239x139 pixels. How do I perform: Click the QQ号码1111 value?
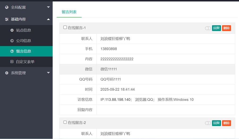tap(111, 79)
